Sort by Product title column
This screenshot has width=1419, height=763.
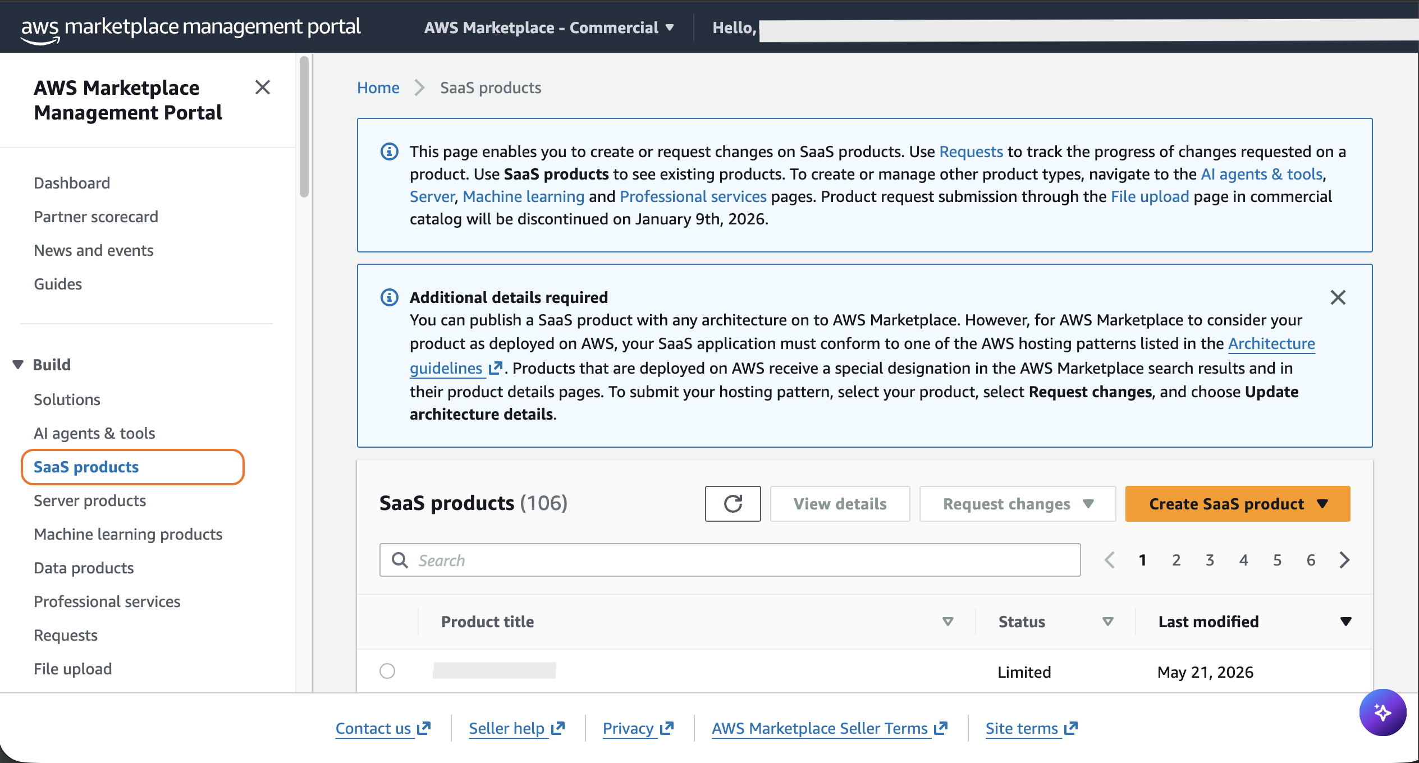pyautogui.click(x=948, y=622)
